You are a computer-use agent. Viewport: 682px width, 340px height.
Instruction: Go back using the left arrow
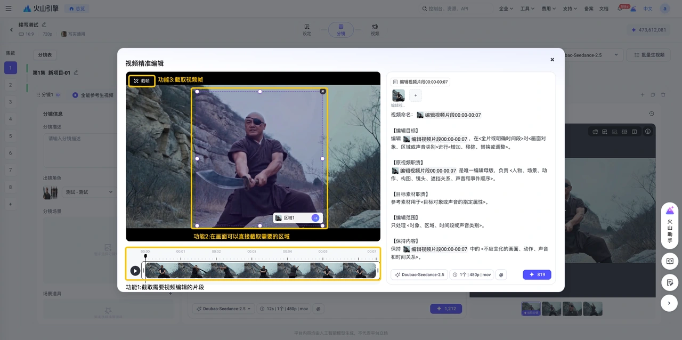click(11, 30)
